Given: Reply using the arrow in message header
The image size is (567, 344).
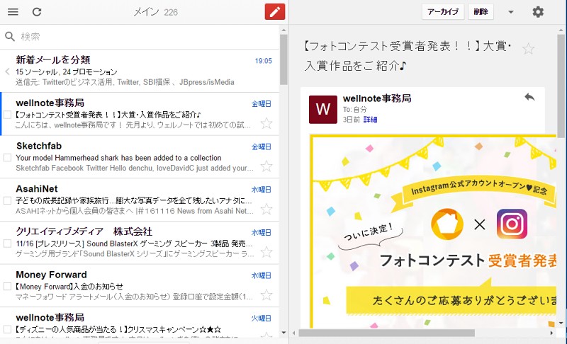Looking at the screenshot, I should click(529, 97).
